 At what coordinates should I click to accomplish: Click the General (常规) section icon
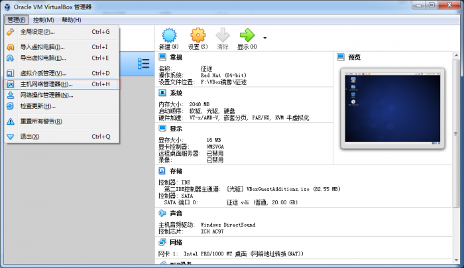point(162,57)
